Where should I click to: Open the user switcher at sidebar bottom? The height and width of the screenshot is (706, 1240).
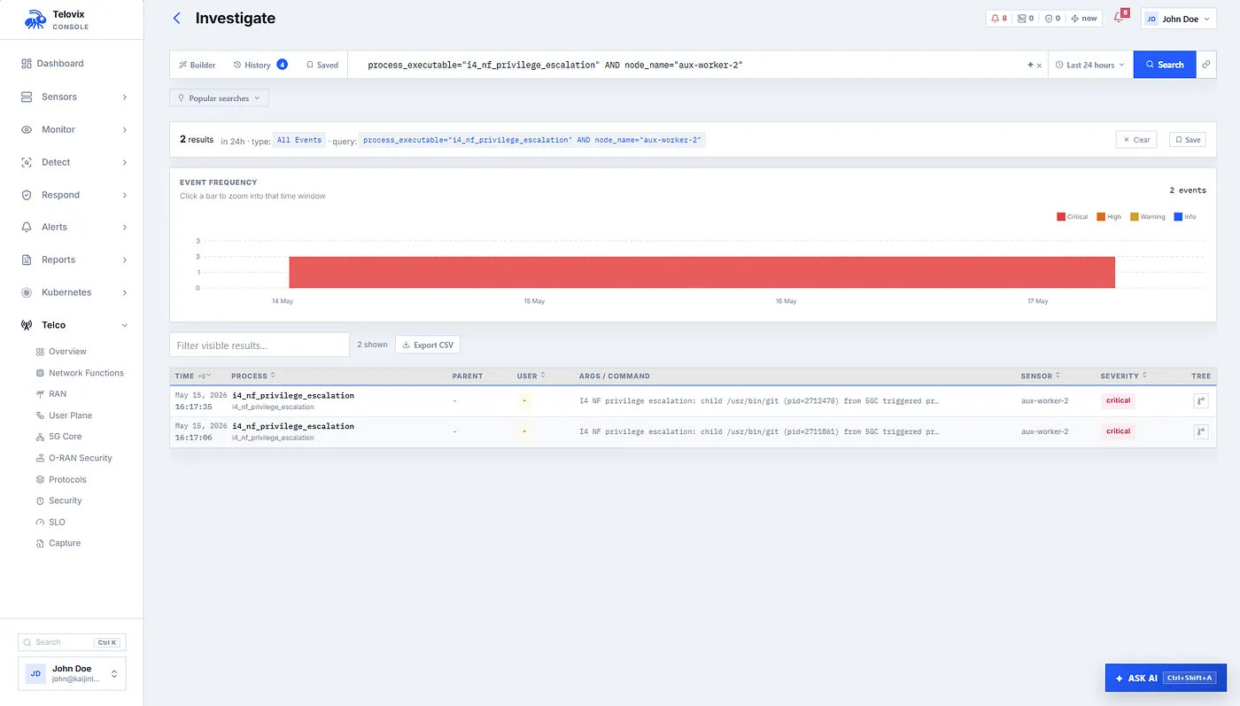click(72, 673)
